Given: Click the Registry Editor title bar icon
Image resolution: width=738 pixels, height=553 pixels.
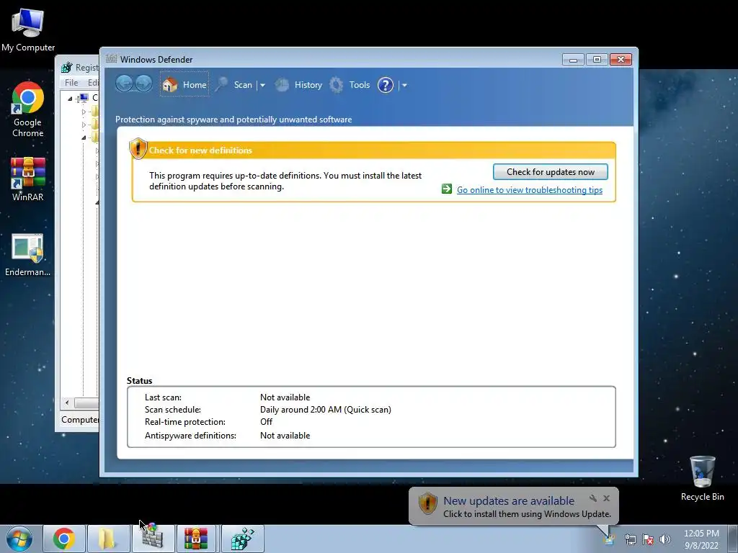Looking at the screenshot, I should click(67, 67).
